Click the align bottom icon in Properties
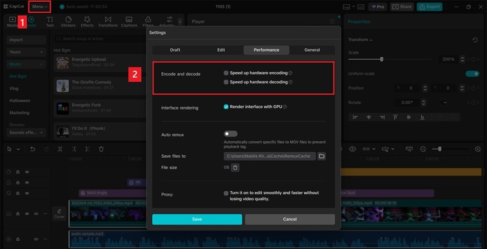This screenshot has height=249, width=487. pos(422,117)
